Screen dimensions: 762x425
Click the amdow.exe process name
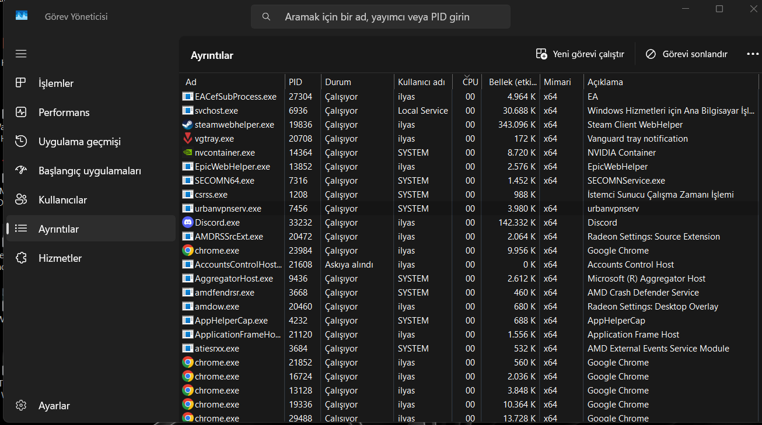[x=217, y=307]
